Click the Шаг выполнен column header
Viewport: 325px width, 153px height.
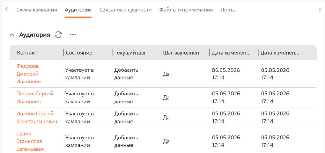coord(181,53)
